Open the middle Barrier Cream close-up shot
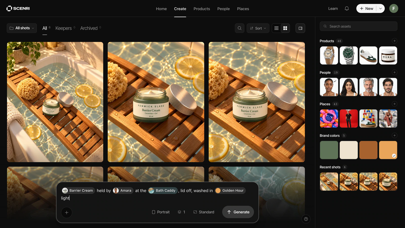 click(156, 102)
